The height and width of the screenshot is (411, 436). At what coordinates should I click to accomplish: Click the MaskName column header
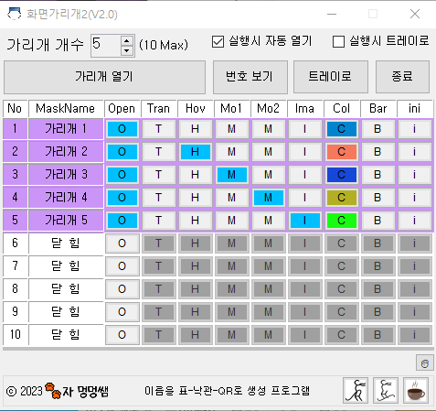66,109
